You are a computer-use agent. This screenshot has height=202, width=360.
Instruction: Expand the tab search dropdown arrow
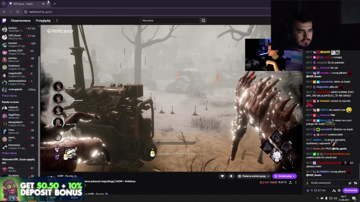coord(3,4)
